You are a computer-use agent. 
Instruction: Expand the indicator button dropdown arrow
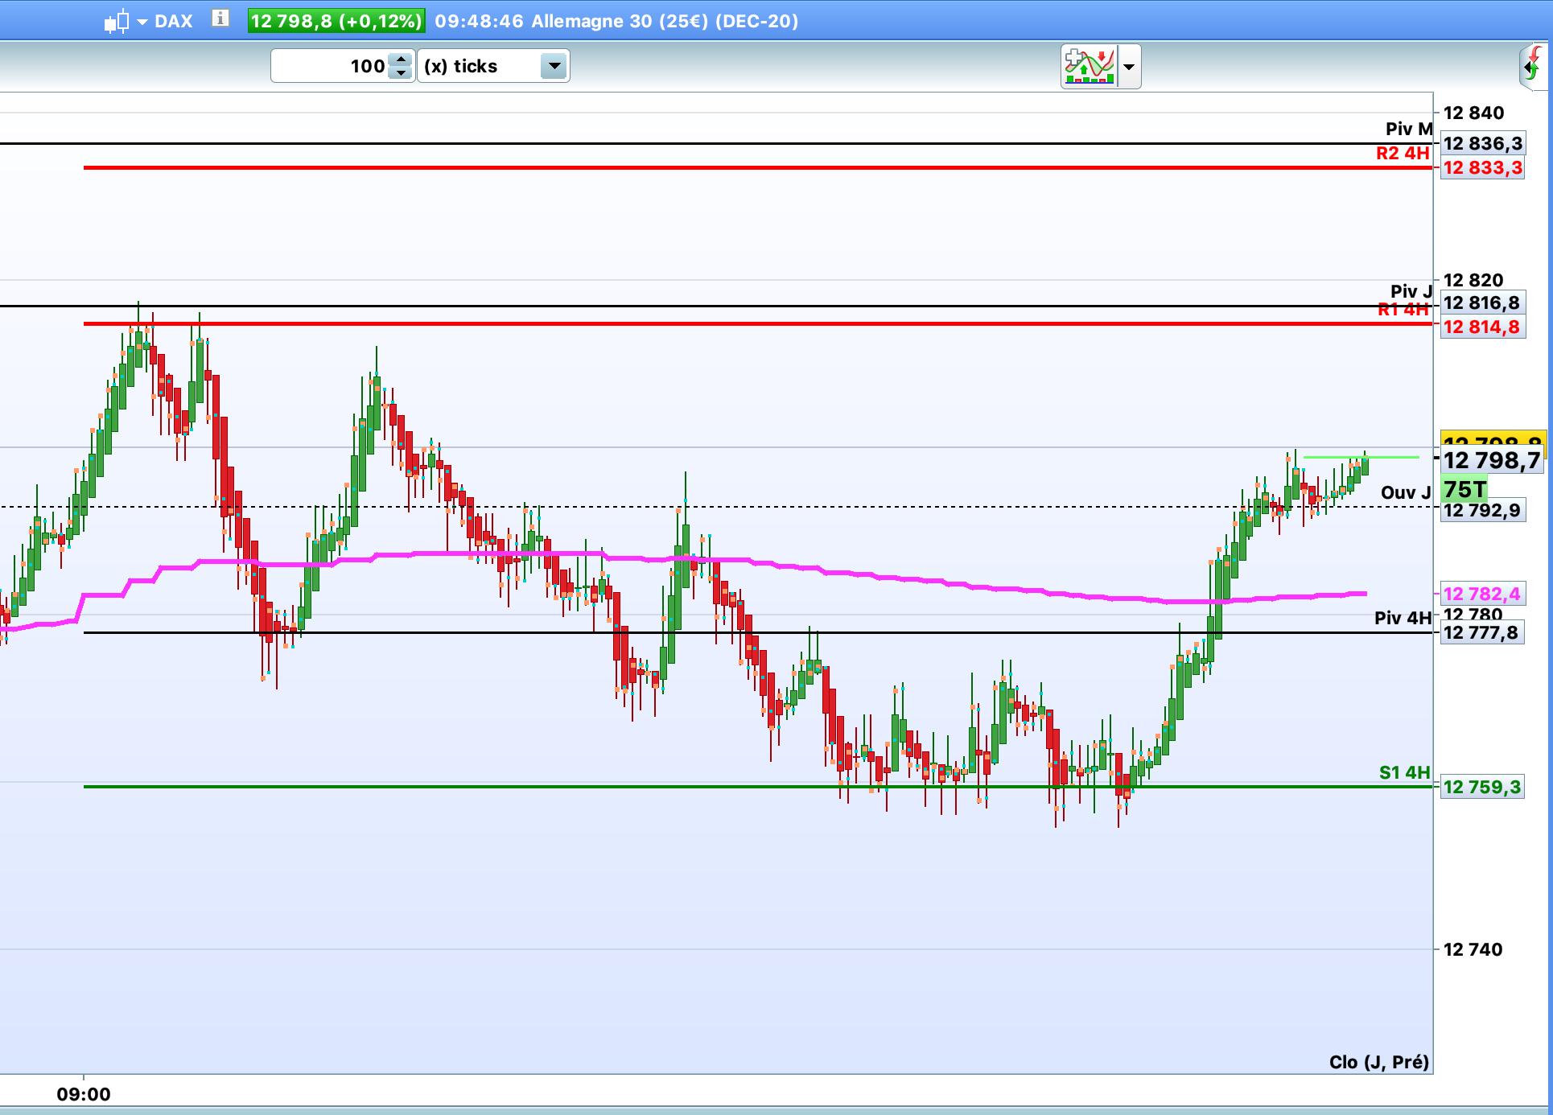point(1129,67)
